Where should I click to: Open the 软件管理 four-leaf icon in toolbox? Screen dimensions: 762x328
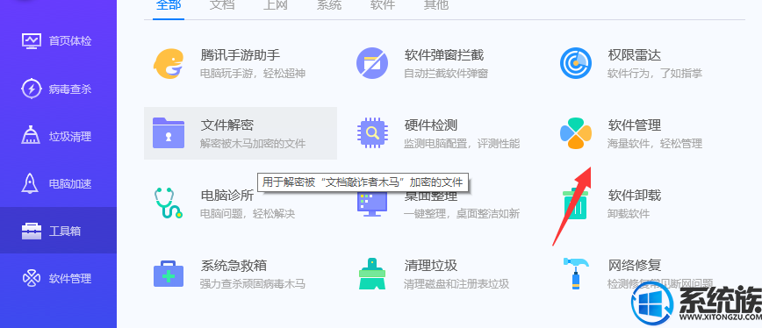pos(576,133)
